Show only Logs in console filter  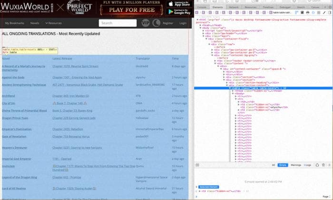[x=308, y=165]
